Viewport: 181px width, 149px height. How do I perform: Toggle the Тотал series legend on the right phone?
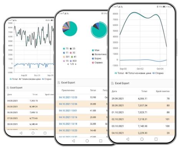click(119, 73)
